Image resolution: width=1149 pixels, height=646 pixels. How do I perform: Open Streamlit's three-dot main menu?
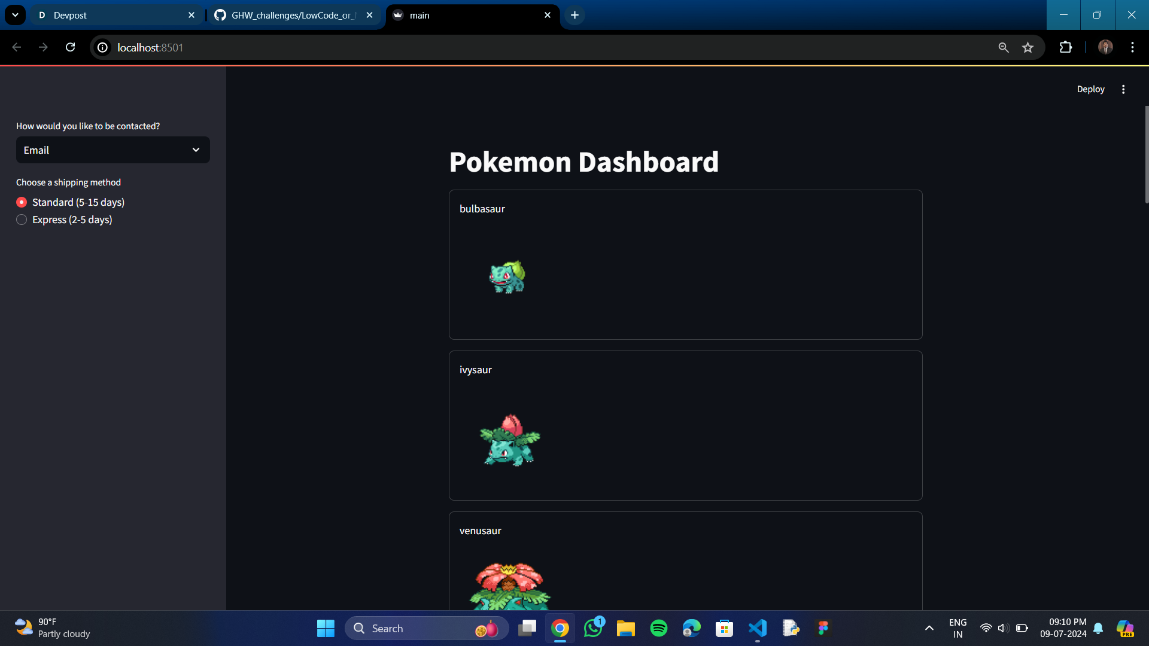pos(1123,89)
